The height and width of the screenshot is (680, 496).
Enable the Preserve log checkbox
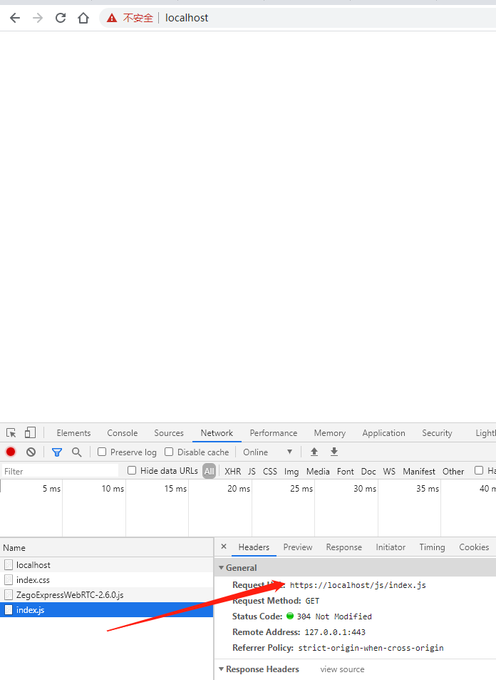(102, 452)
